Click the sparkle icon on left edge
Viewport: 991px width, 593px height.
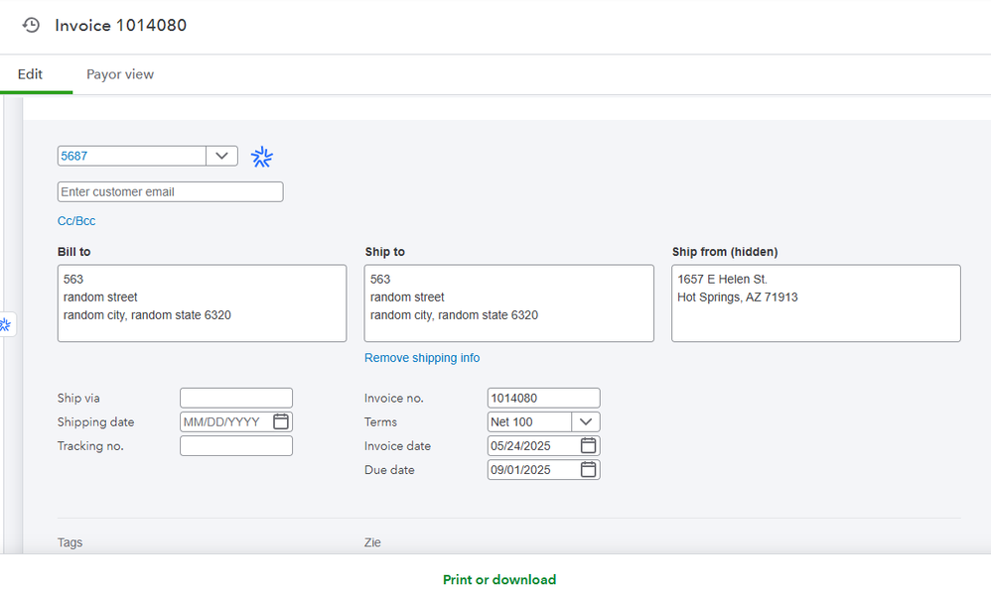tap(5, 324)
